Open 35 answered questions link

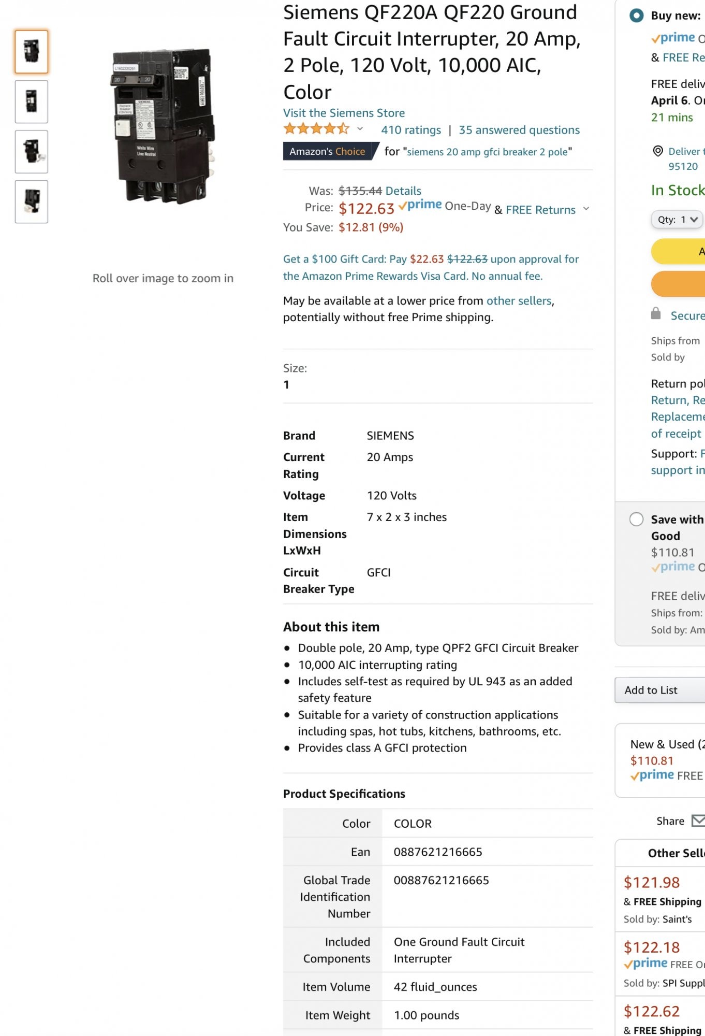click(519, 130)
